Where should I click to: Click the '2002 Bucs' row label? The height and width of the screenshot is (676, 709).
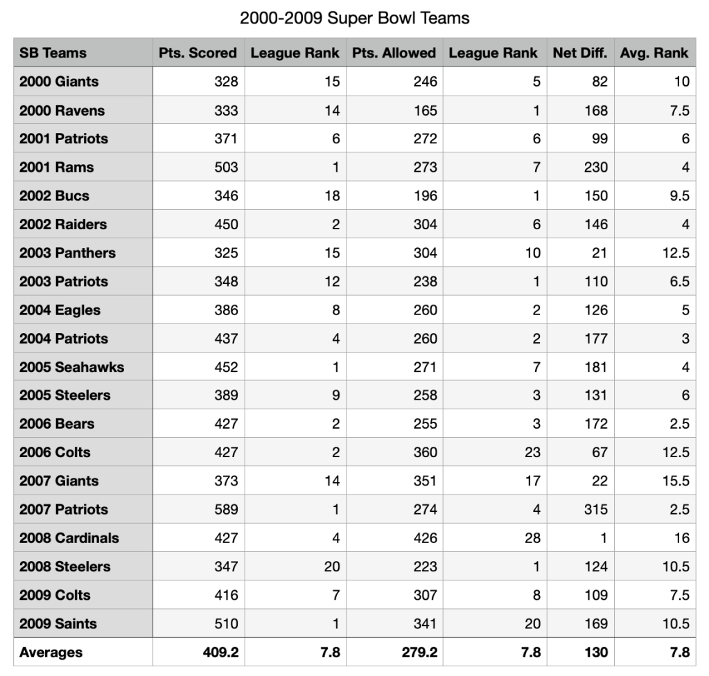(54, 196)
